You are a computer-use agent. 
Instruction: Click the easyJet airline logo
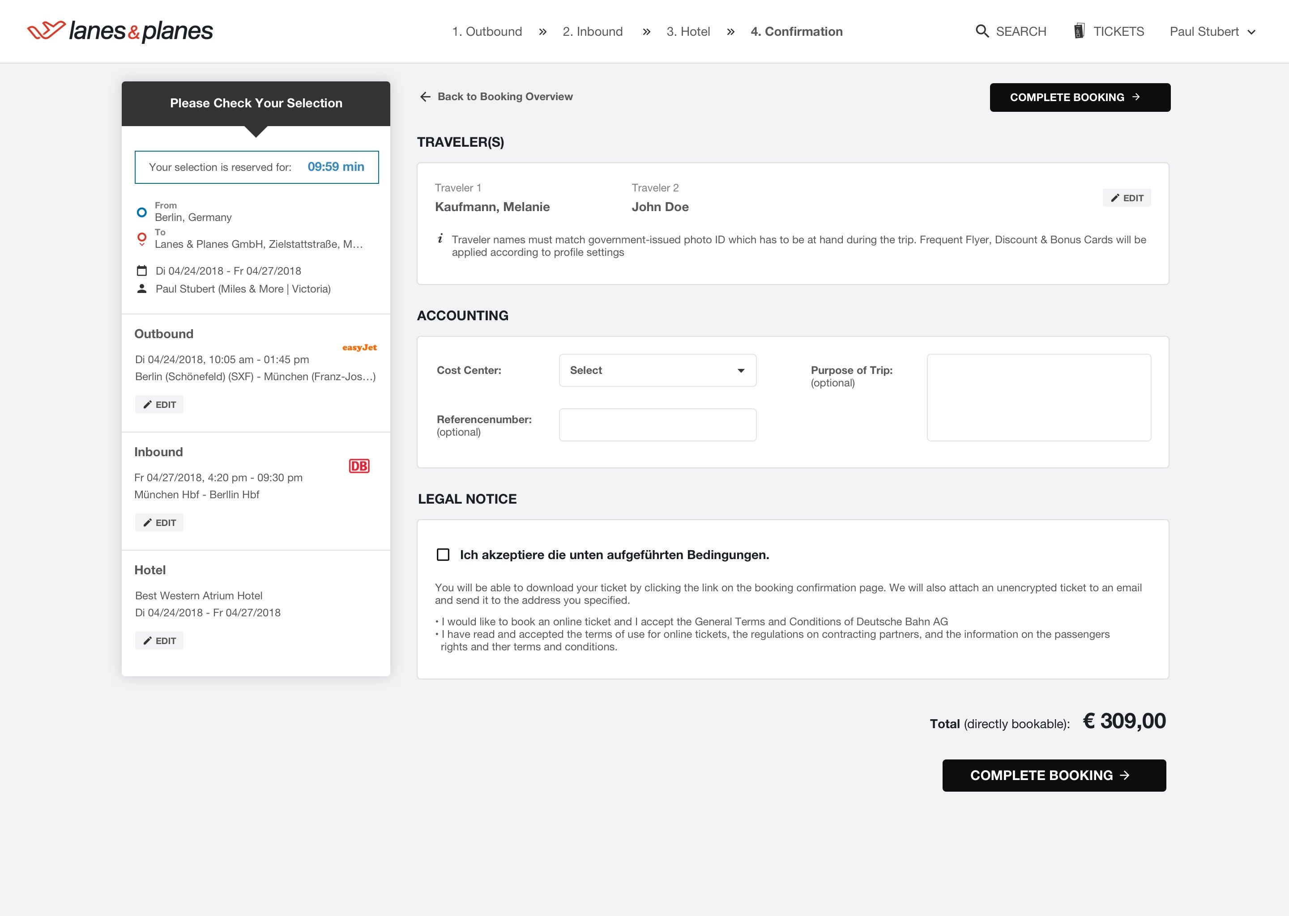click(359, 348)
